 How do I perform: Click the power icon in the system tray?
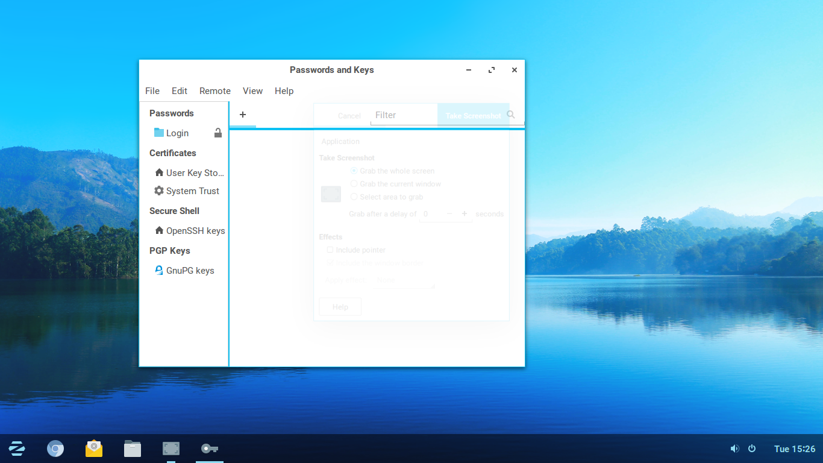[x=752, y=449]
